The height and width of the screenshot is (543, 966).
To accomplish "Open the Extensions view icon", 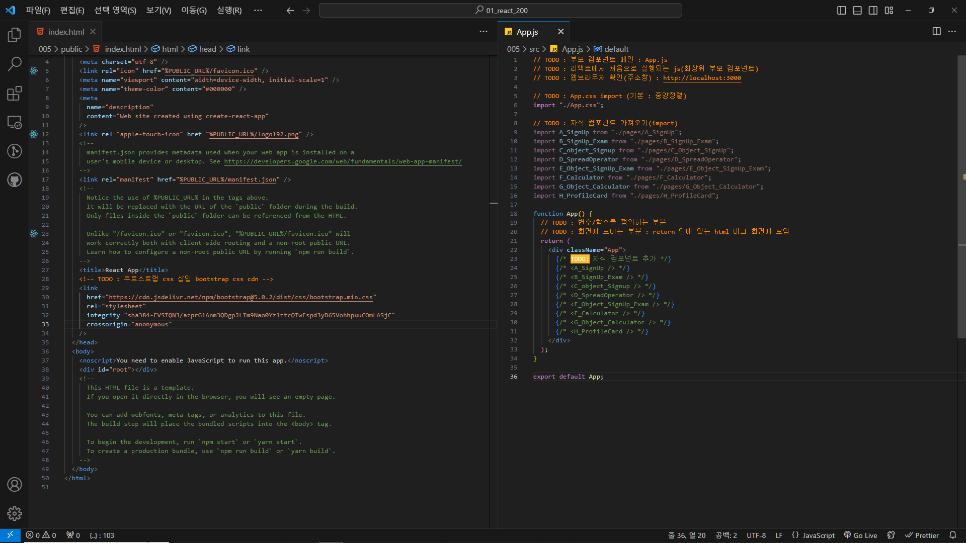I will (x=15, y=93).
